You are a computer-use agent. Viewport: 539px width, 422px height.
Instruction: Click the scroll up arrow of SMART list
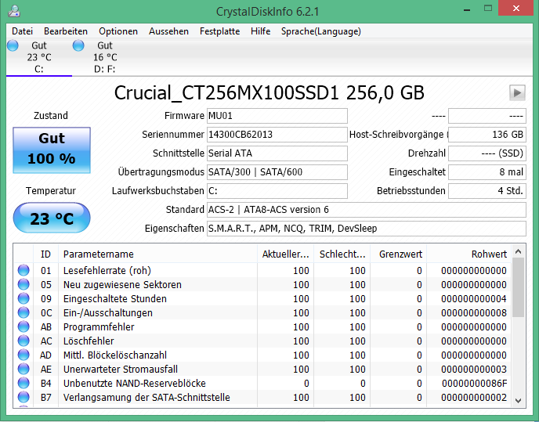pyautogui.click(x=519, y=251)
